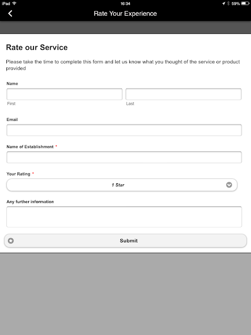Submit the rating form
251x335 pixels.
(125, 241)
